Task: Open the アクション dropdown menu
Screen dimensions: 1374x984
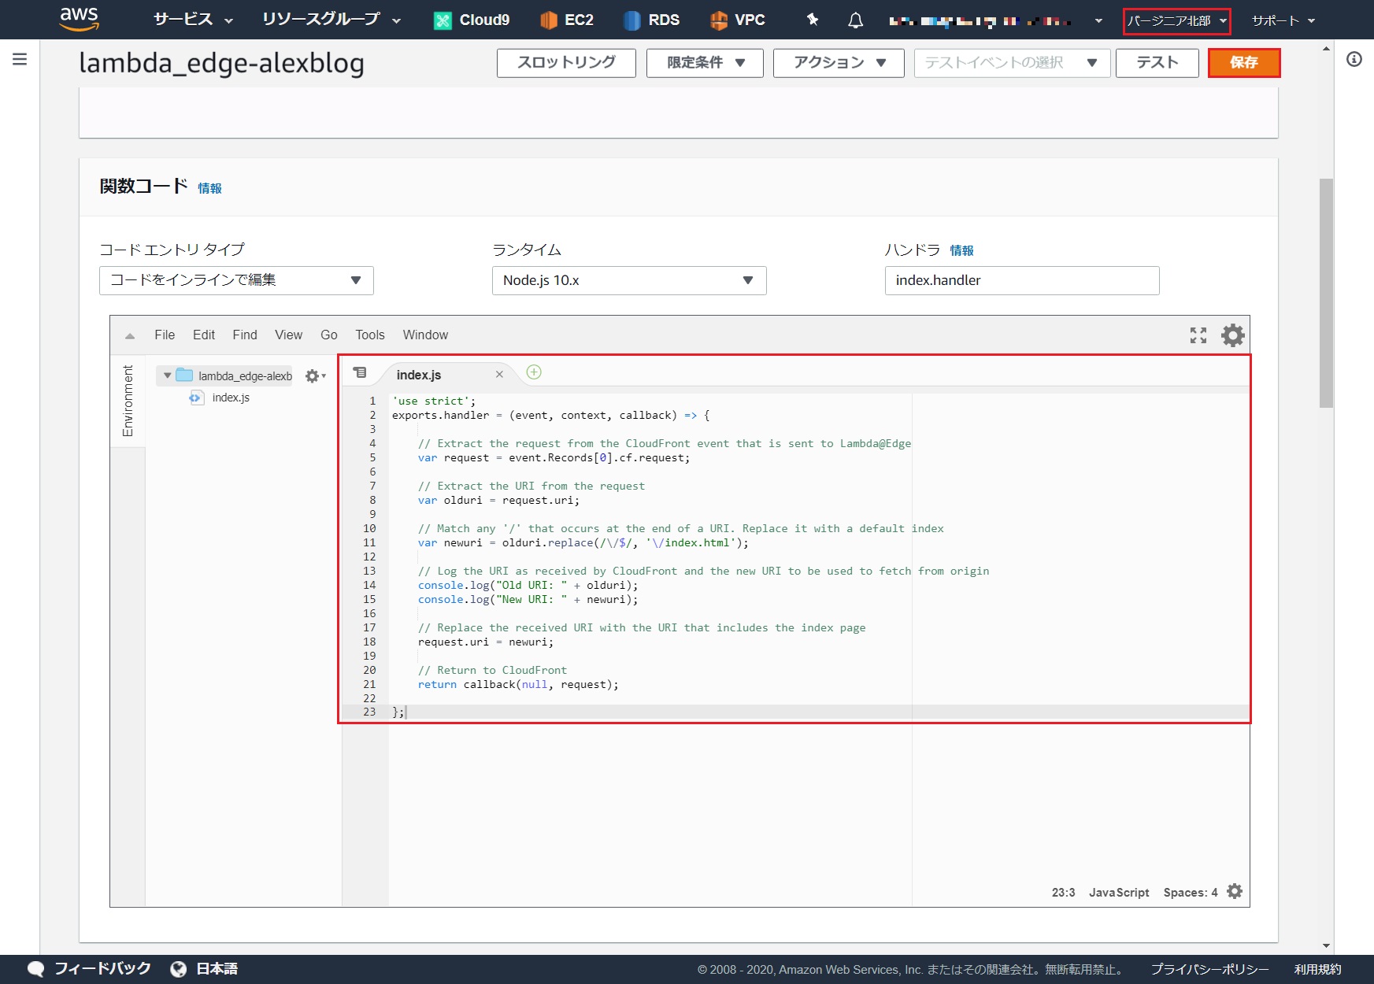Action: 839,63
